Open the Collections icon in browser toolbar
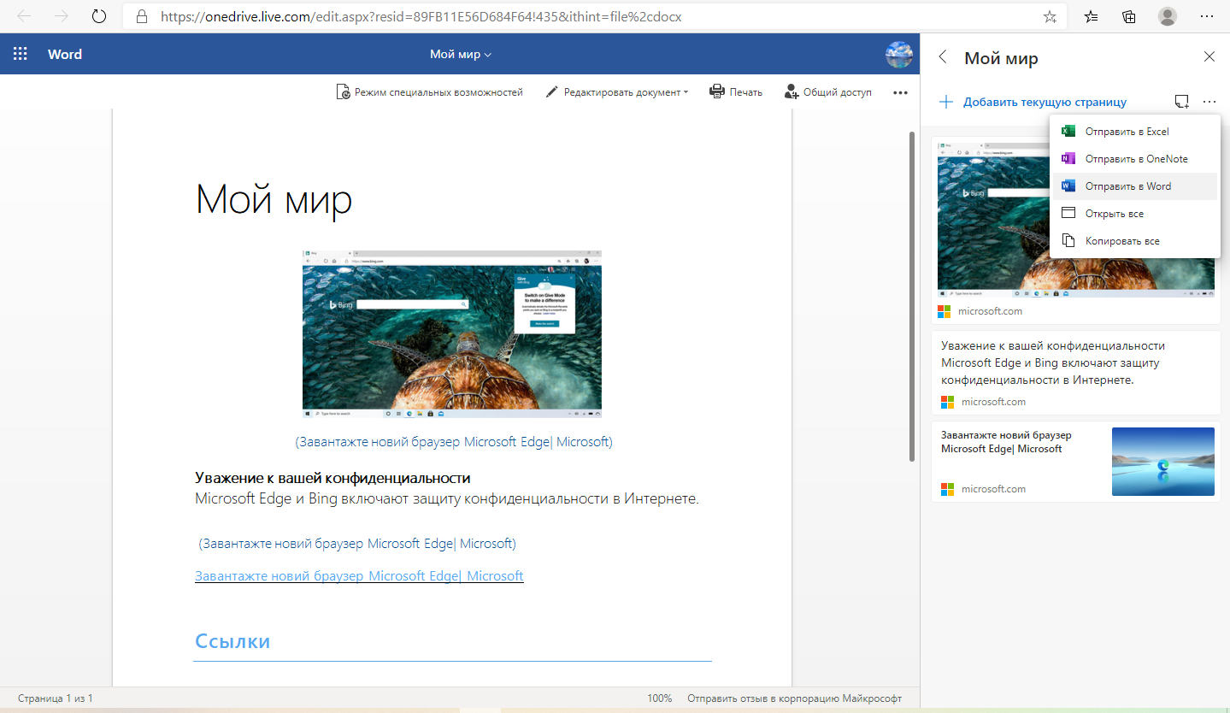This screenshot has width=1230, height=713. click(1129, 16)
